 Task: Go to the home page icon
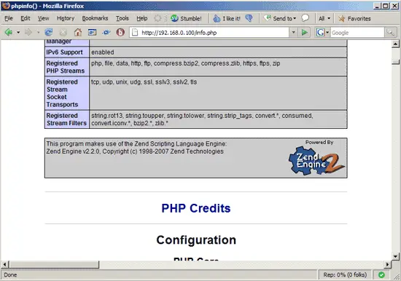(78, 33)
